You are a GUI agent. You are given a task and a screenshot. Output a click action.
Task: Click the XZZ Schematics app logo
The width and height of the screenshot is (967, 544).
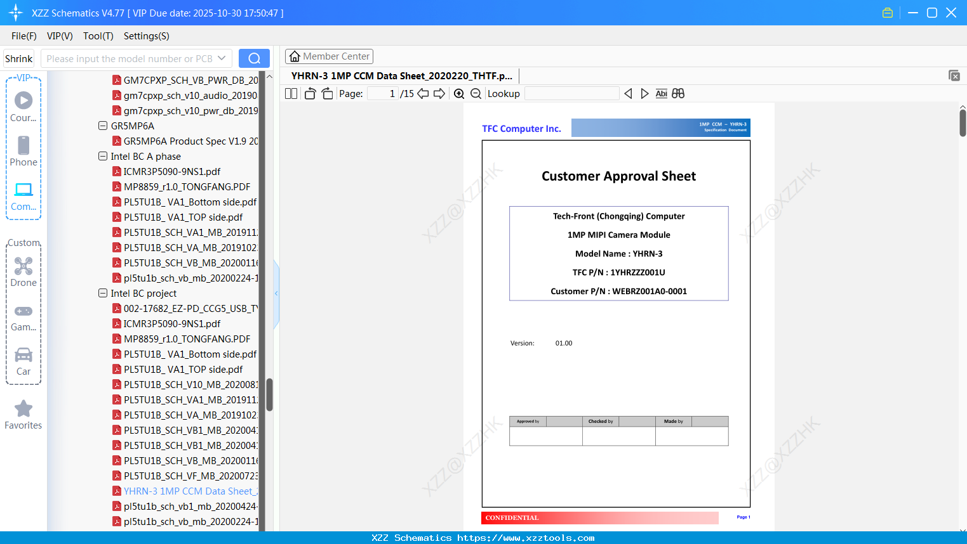(x=16, y=13)
